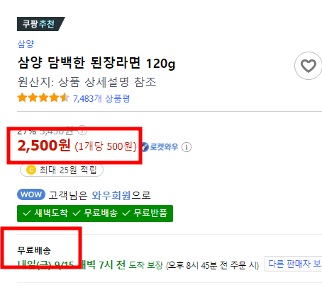Click the 쿠팡추천 badge
Screen dimensions: 322x292
point(40,24)
